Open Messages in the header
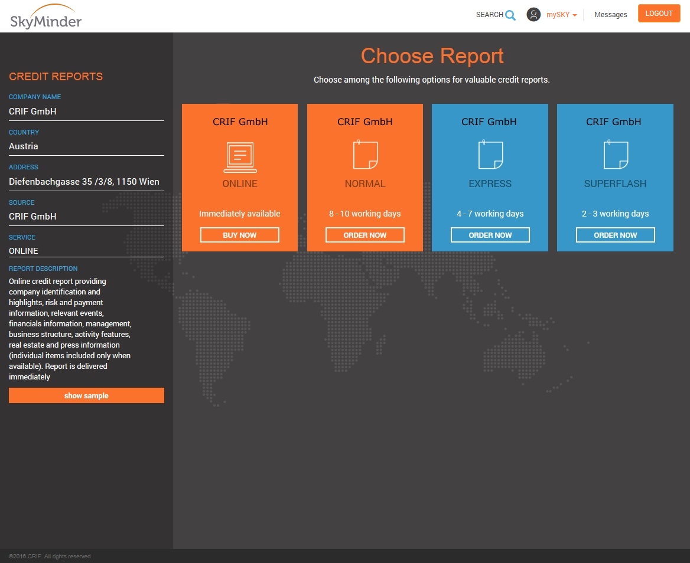This screenshot has height=563, width=690. click(x=610, y=15)
